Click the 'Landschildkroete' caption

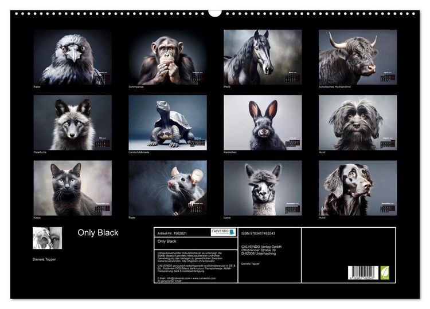point(139,152)
